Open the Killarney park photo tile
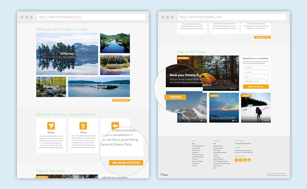The image size is (307, 189). [x=67, y=54]
